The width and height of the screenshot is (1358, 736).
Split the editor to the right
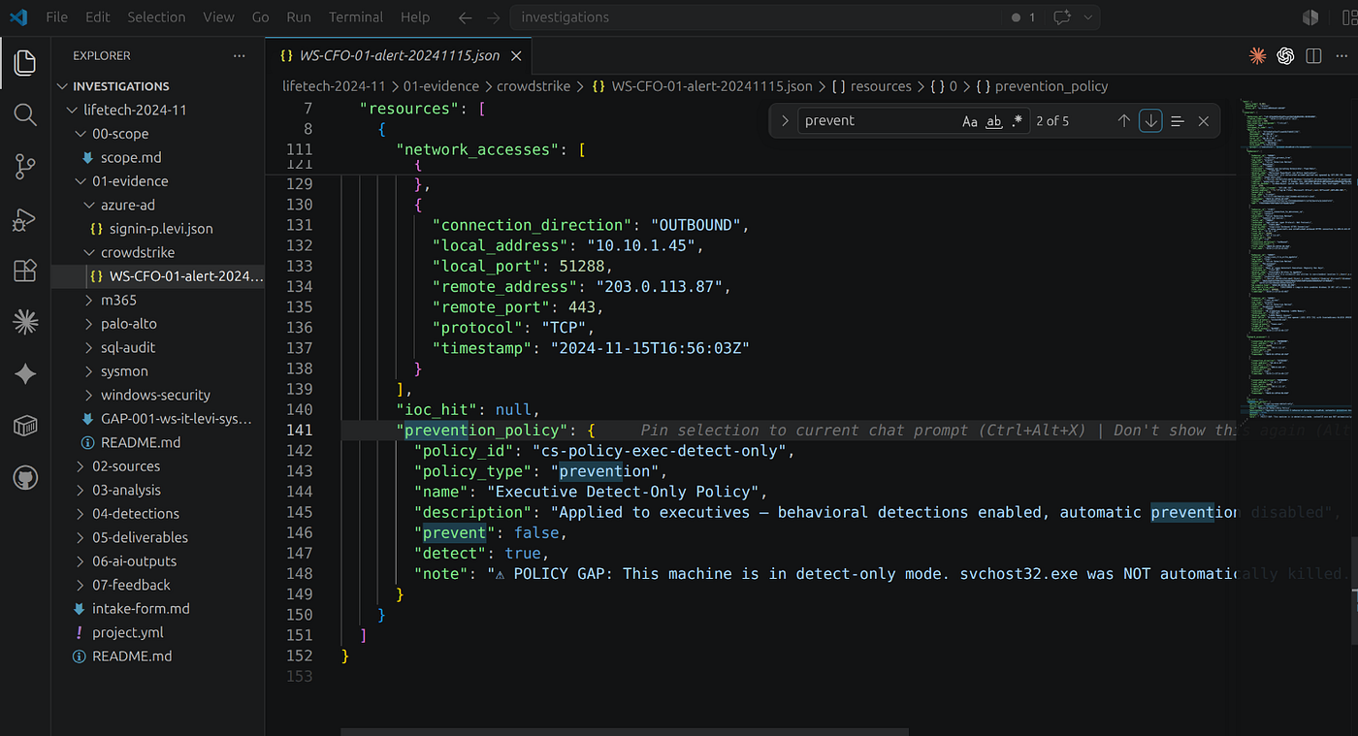(1313, 56)
